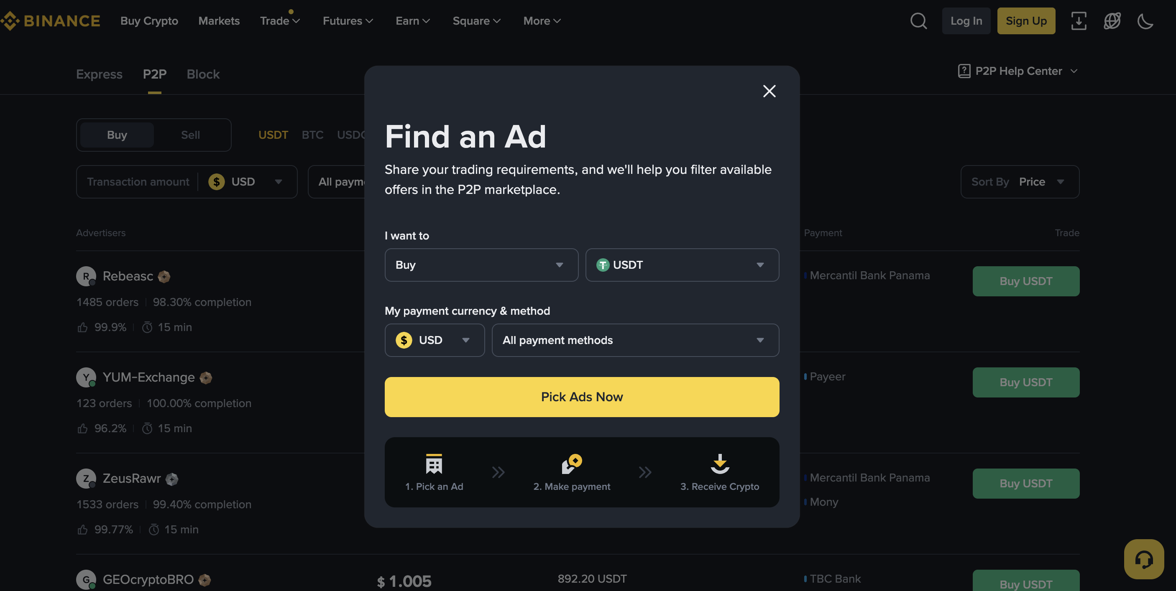Click the Binance logo
The height and width of the screenshot is (591, 1176).
pos(51,21)
